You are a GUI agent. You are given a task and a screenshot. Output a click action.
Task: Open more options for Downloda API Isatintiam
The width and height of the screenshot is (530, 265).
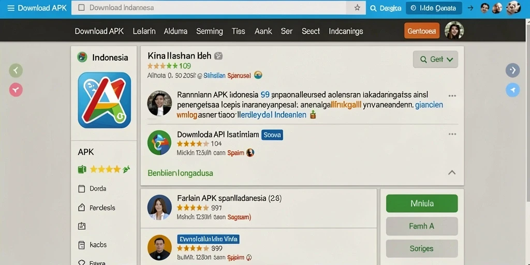[452, 134]
